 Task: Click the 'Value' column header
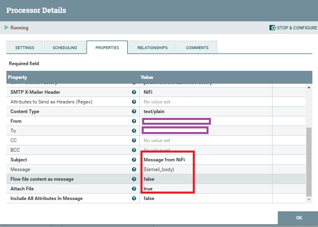click(147, 77)
